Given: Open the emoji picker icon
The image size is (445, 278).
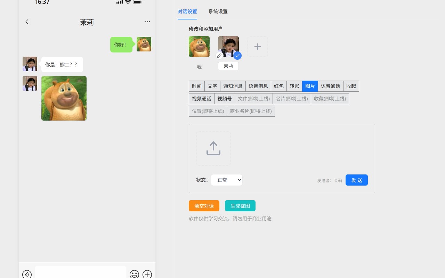Looking at the screenshot, I should click(134, 274).
